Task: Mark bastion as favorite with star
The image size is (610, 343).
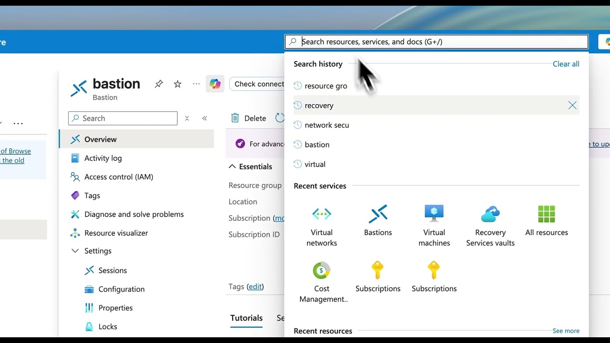Action: coord(178,84)
